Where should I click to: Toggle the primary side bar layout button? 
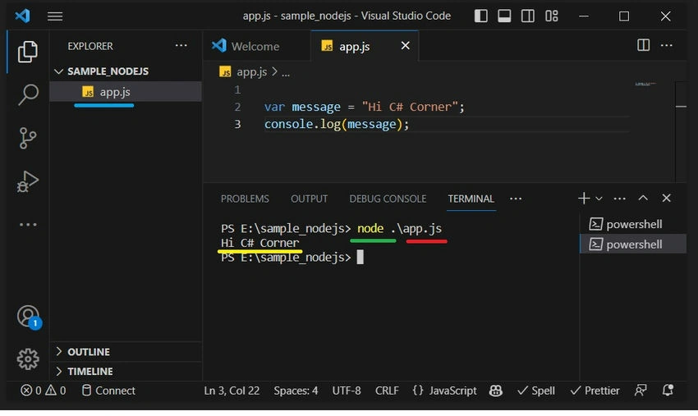(480, 16)
